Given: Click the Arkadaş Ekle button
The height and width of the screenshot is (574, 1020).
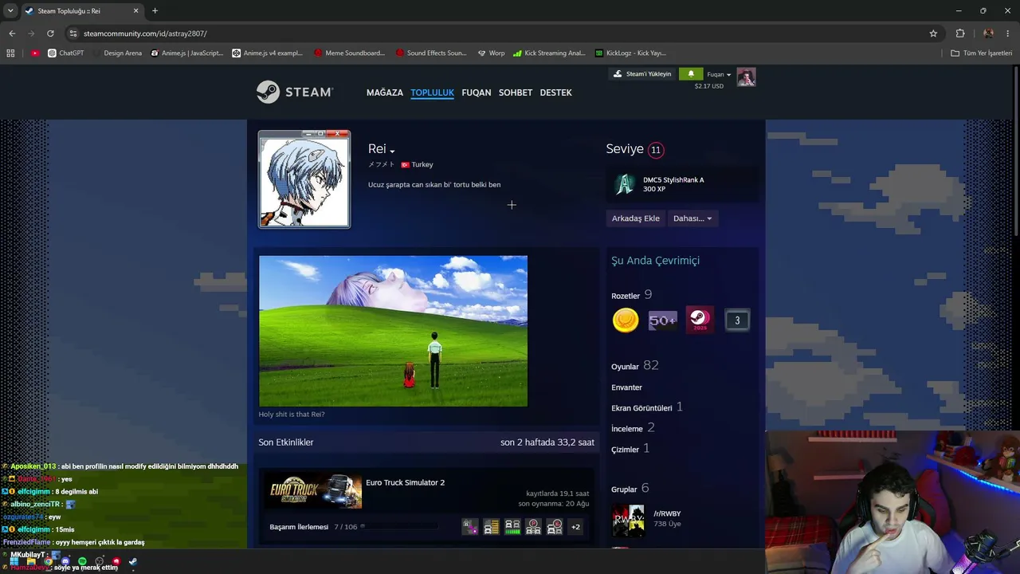Looking at the screenshot, I should click(x=635, y=218).
